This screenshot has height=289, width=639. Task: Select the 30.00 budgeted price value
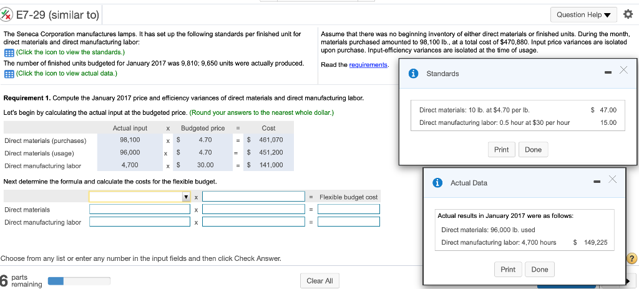click(205, 165)
